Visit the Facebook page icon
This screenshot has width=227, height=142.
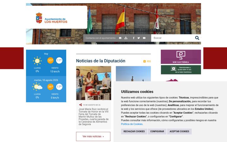(x=134, y=38)
